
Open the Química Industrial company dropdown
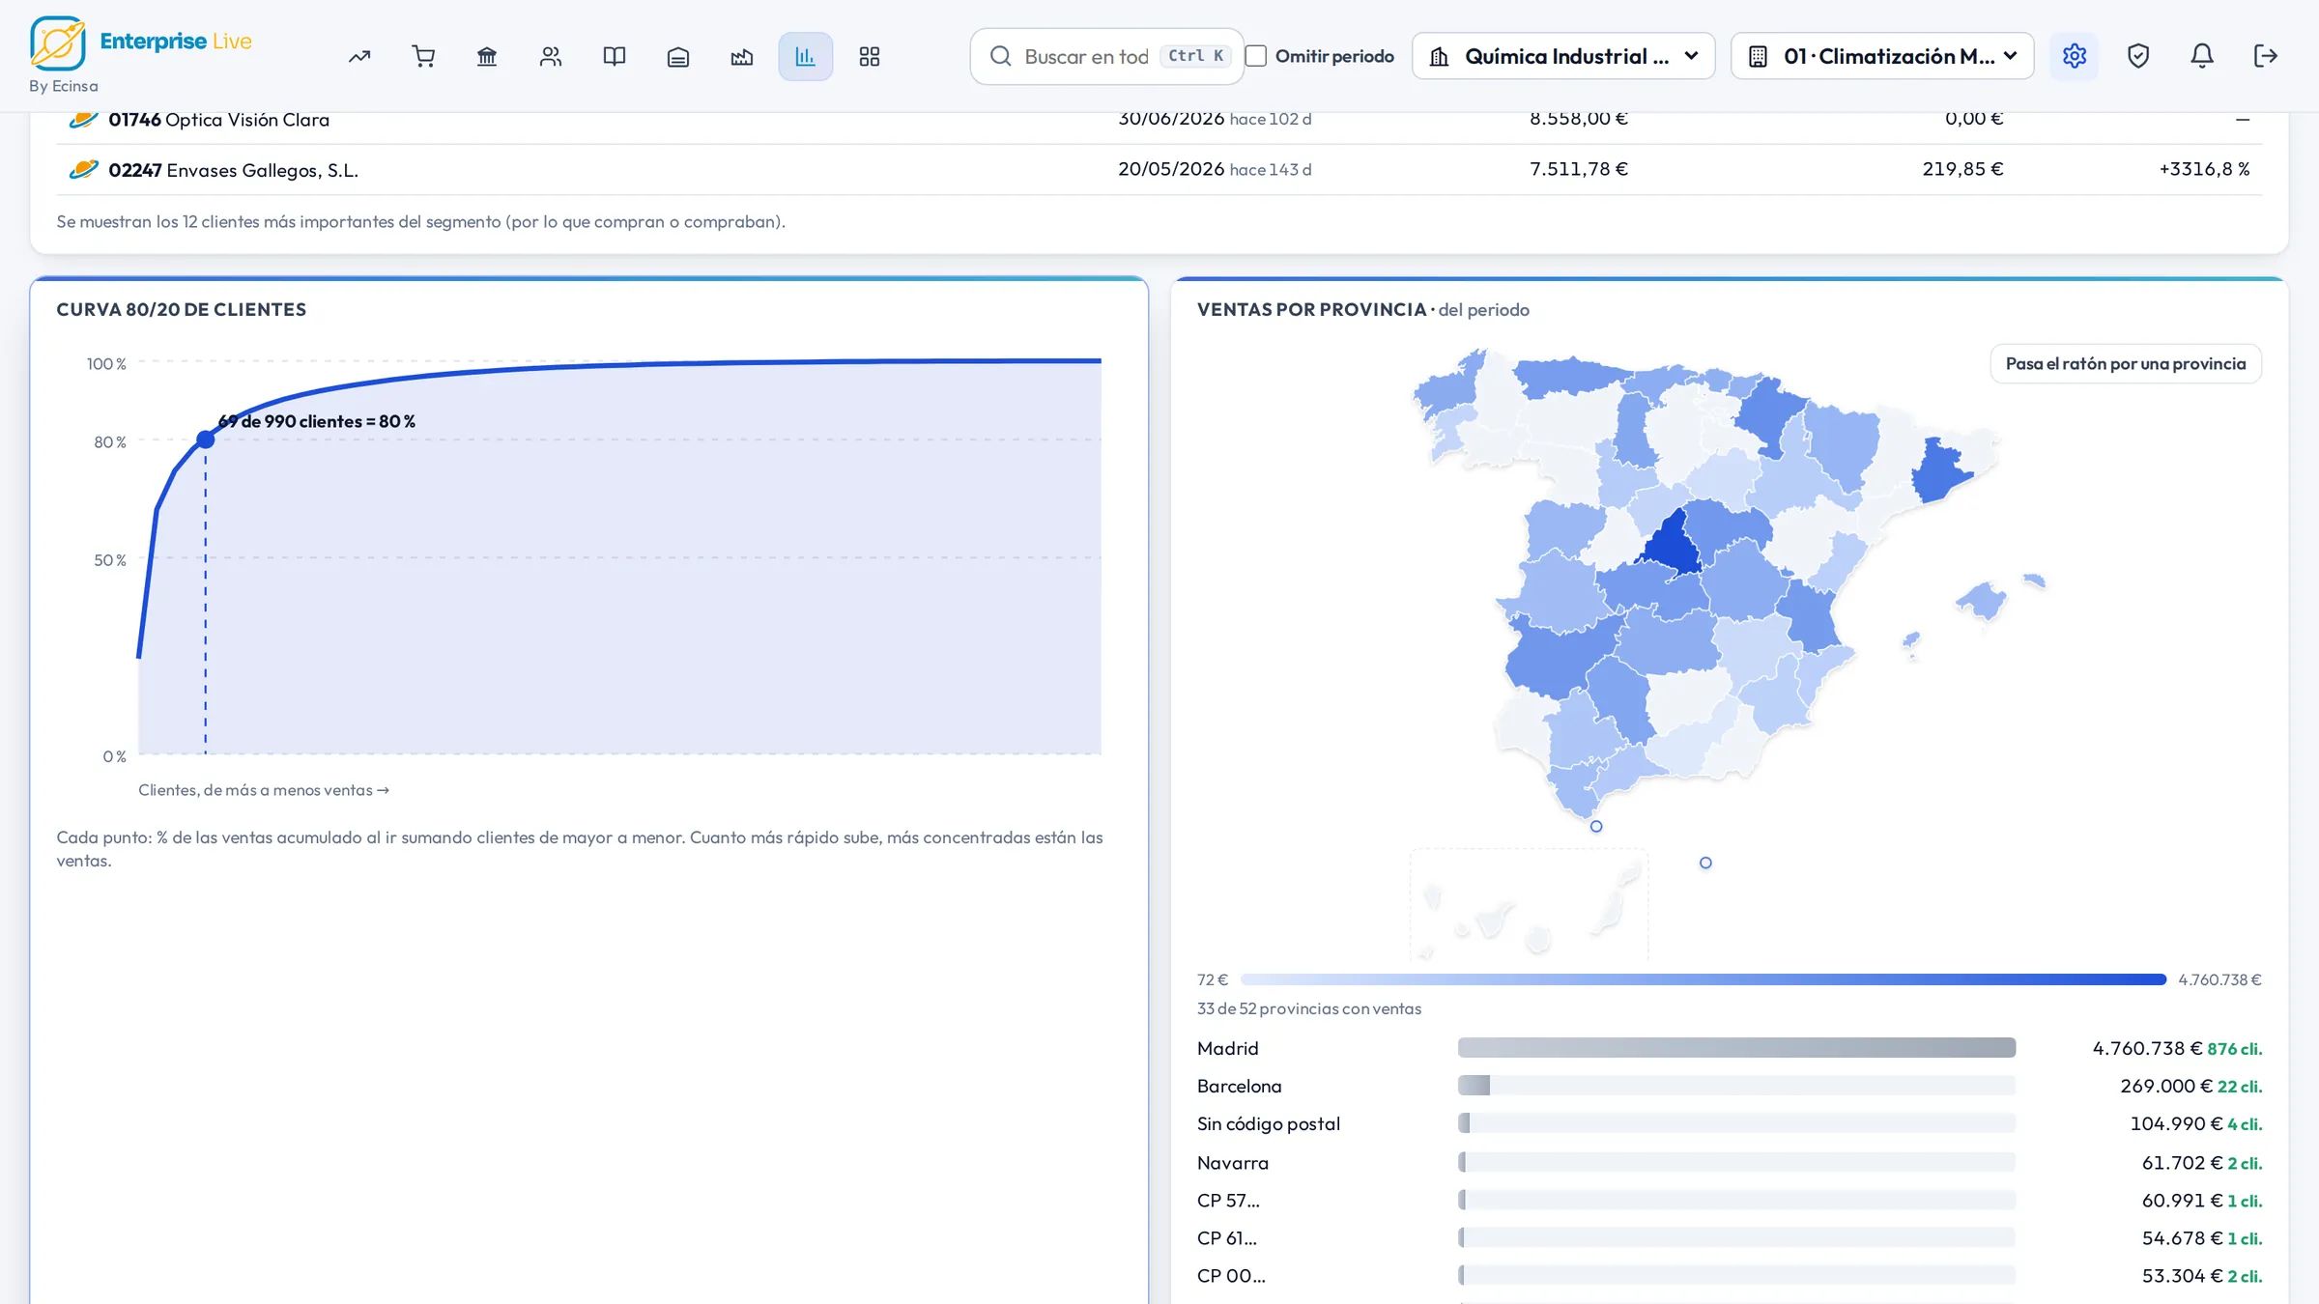[x=1563, y=56]
